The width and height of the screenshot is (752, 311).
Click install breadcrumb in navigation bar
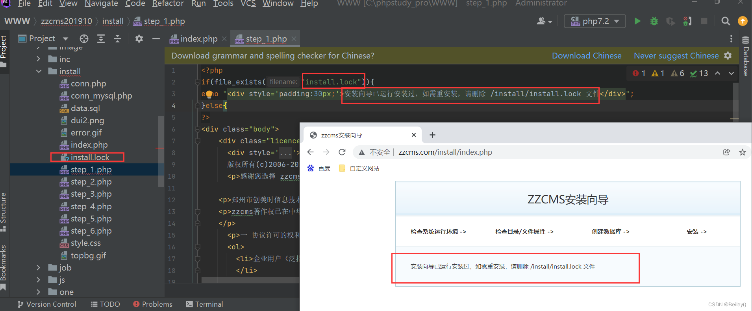113,21
